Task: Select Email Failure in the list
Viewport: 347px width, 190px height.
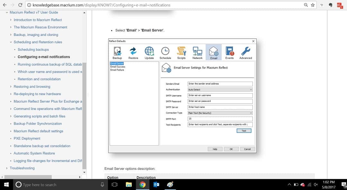Action: (x=117, y=70)
